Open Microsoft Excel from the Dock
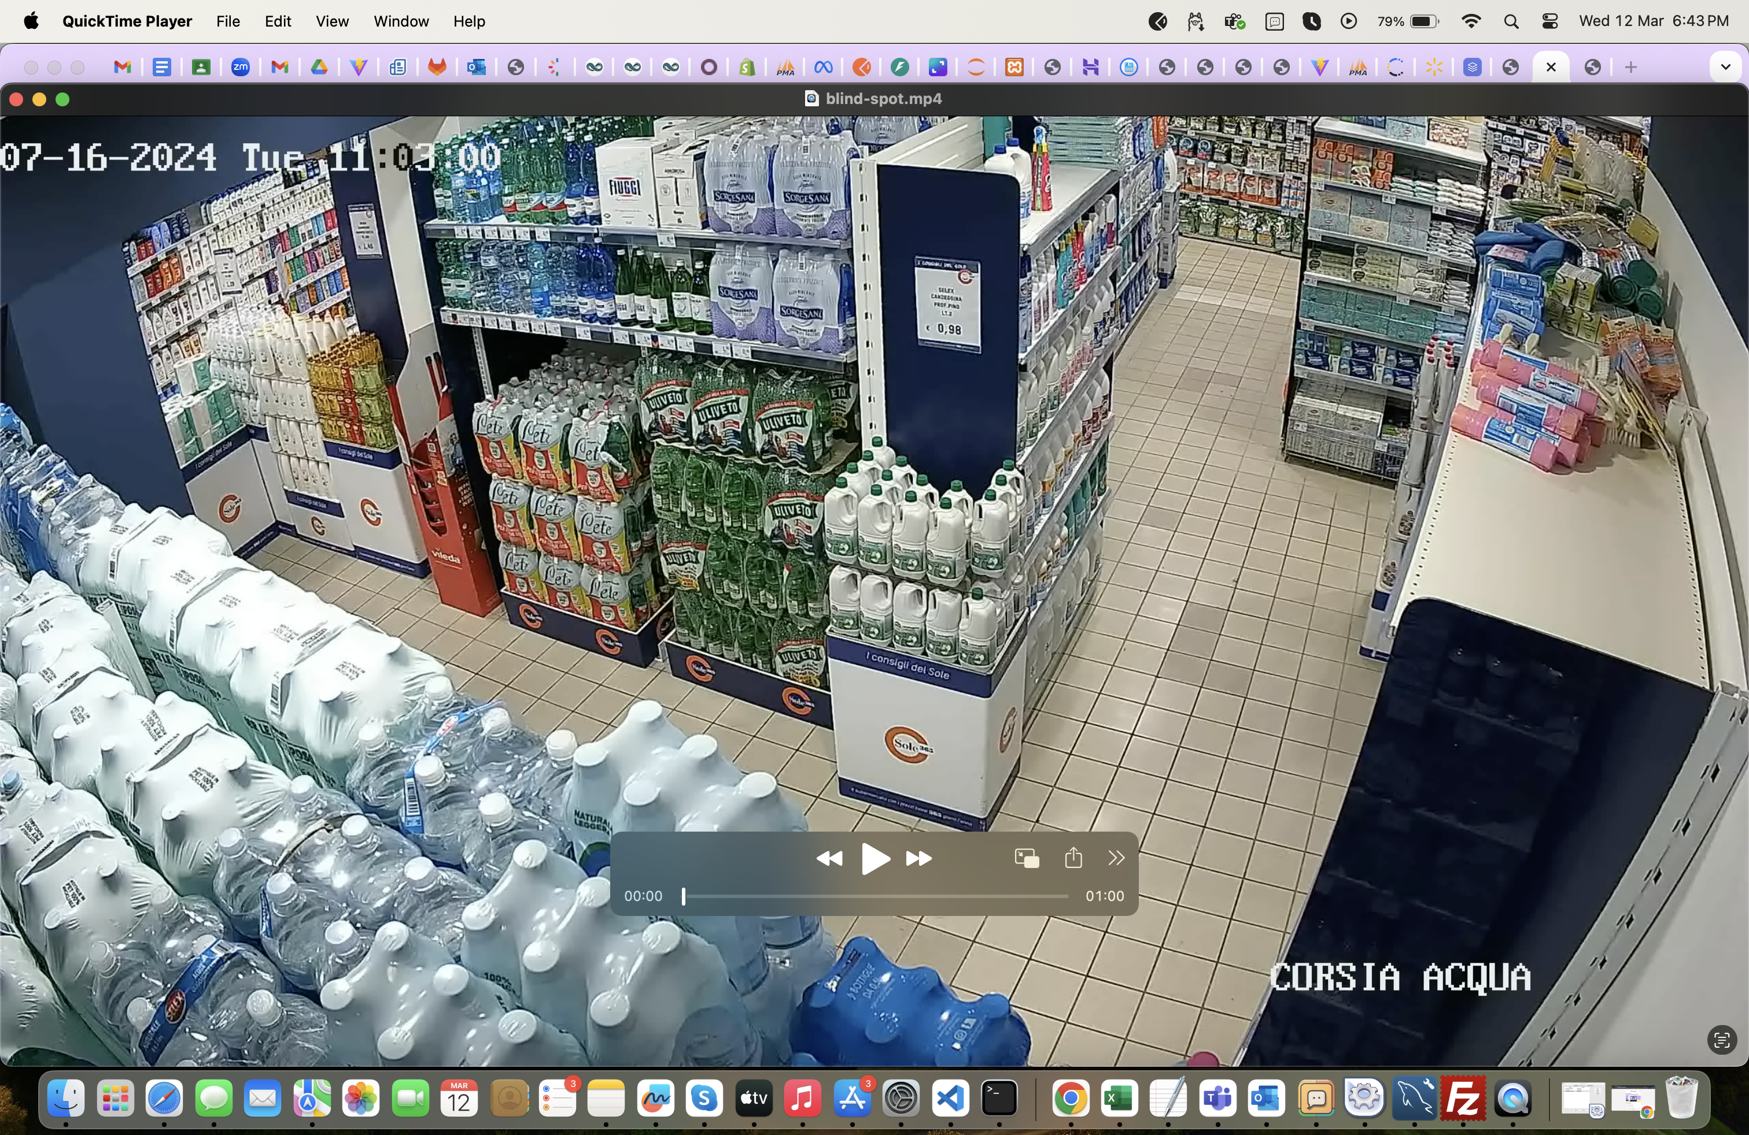This screenshot has width=1749, height=1135. (x=1119, y=1098)
